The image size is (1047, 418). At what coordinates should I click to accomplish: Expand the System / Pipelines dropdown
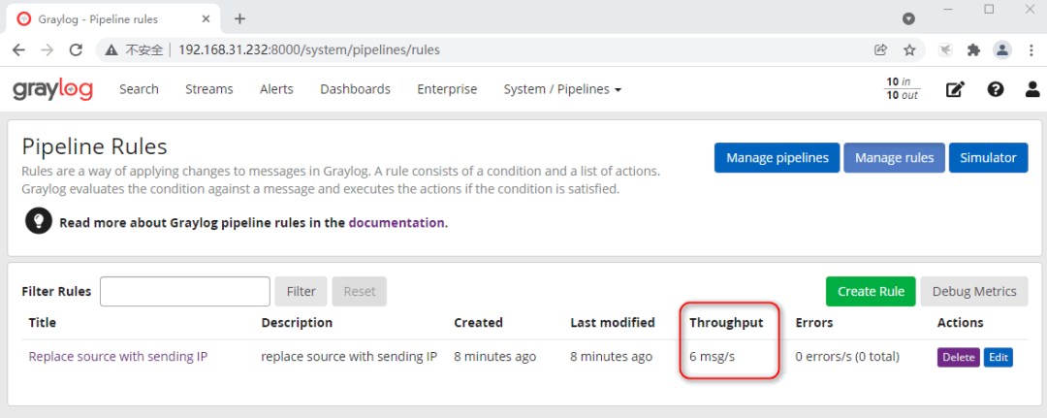[562, 89]
